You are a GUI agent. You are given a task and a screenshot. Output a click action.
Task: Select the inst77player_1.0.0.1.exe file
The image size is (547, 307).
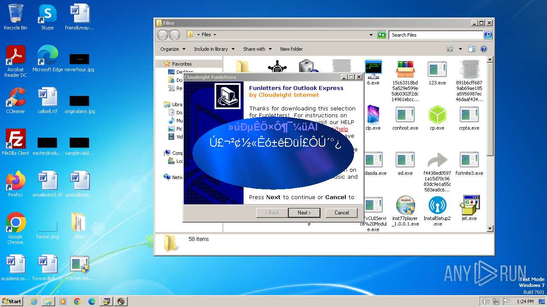[406, 211]
